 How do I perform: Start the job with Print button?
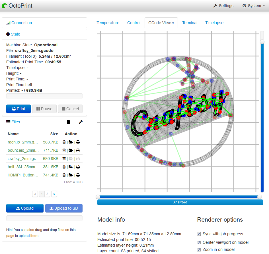pos(19,109)
